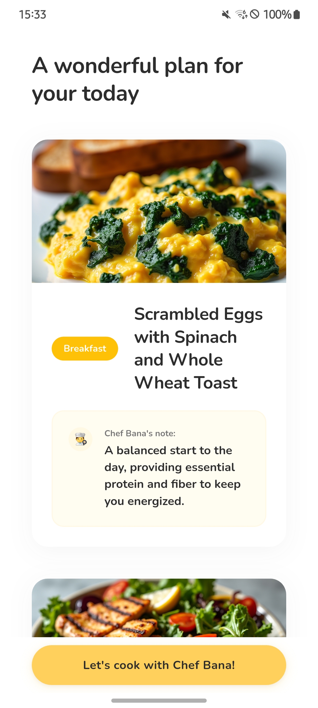Tap the "A wonderful plan for your today" heading

click(x=138, y=79)
